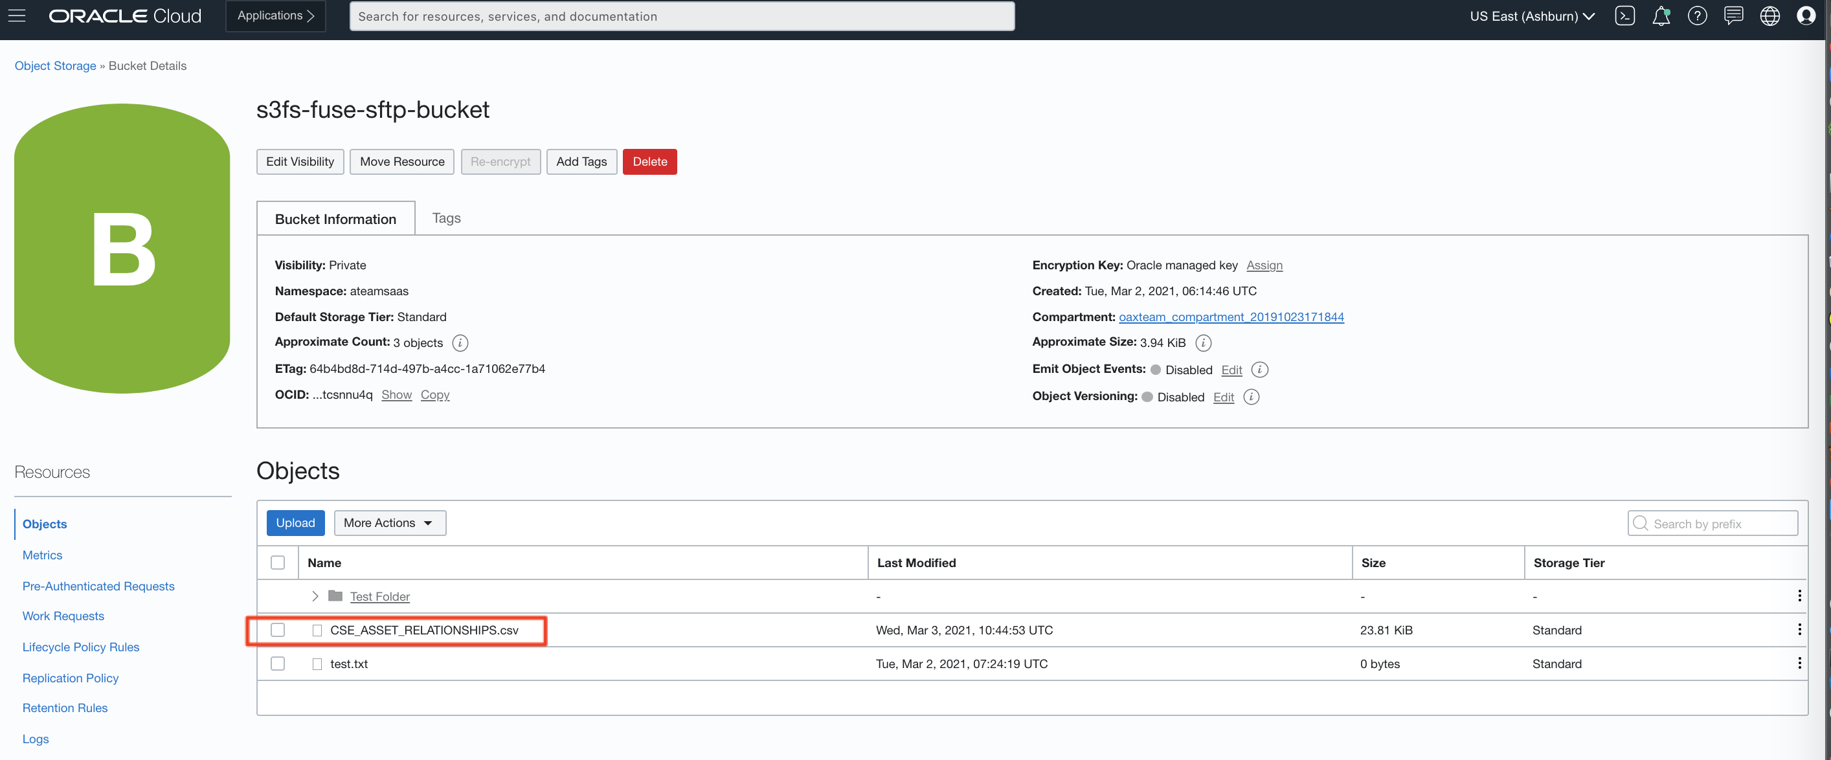Open the user profile avatar icon

click(1806, 16)
